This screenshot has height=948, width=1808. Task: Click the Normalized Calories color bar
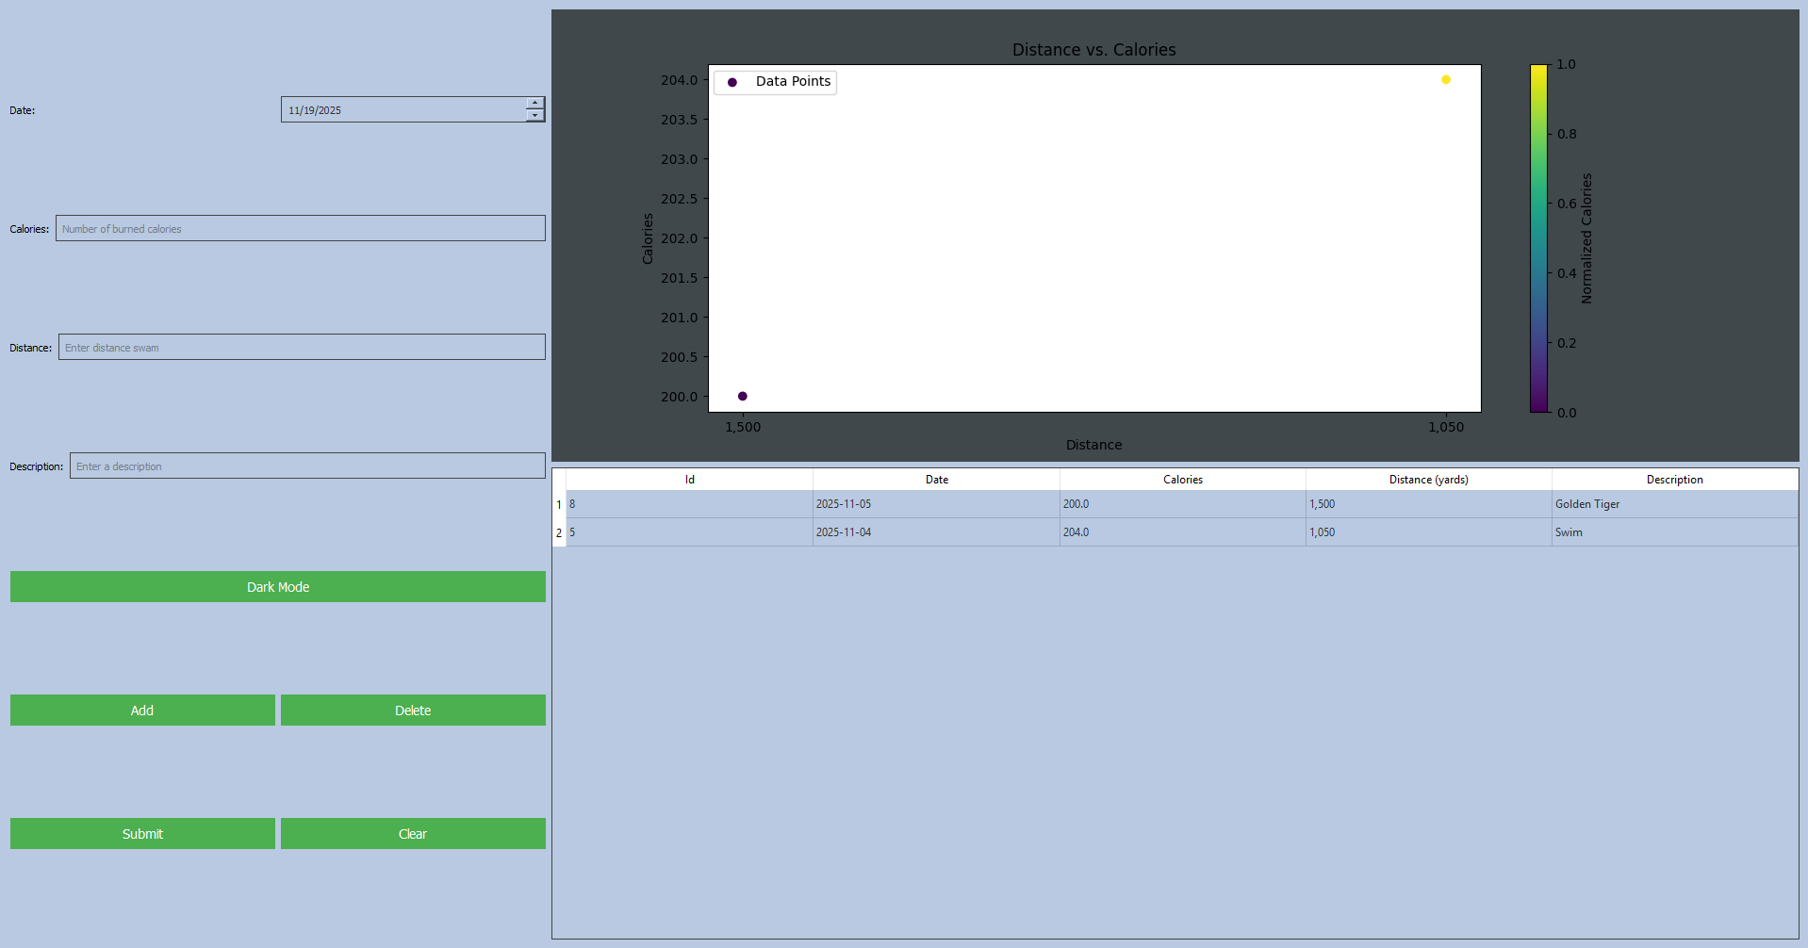click(1538, 238)
